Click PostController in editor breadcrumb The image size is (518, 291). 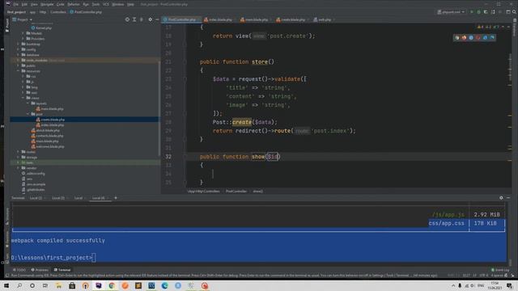[236, 191]
